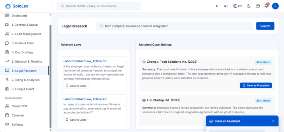Open Labor Contract Law, Article 38 link
The width and height of the screenshot is (284, 132).
[x=85, y=61]
